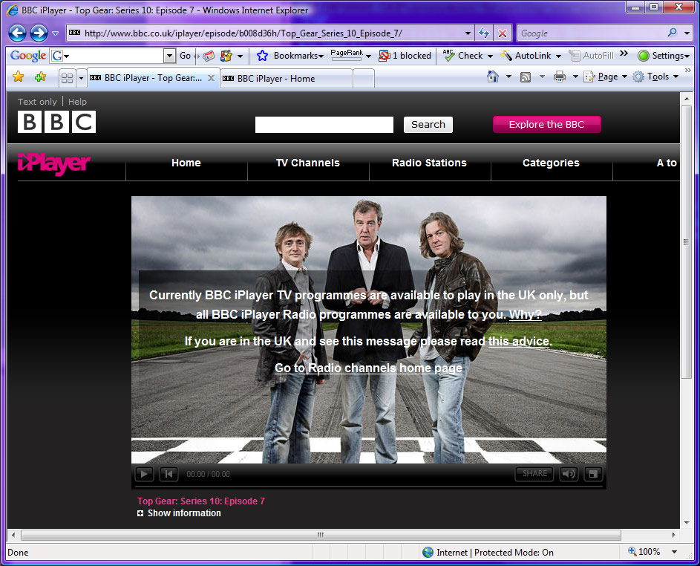
Task: Click the '1 blocked' popup blocker button
Action: [x=405, y=56]
